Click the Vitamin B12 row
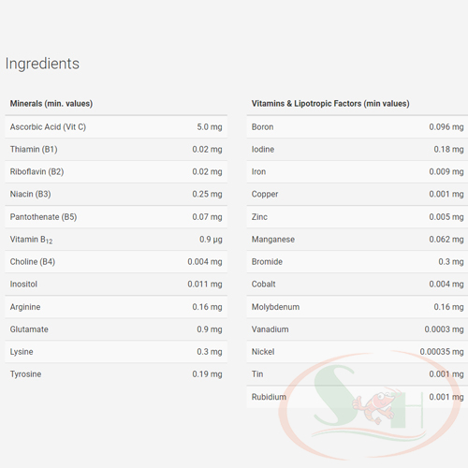This screenshot has height=468, width=468. coord(116,240)
